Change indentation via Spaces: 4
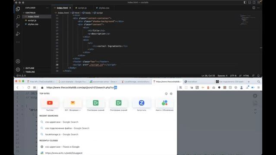The width and height of the screenshot is (276, 155). pyautogui.click(x=223, y=76)
